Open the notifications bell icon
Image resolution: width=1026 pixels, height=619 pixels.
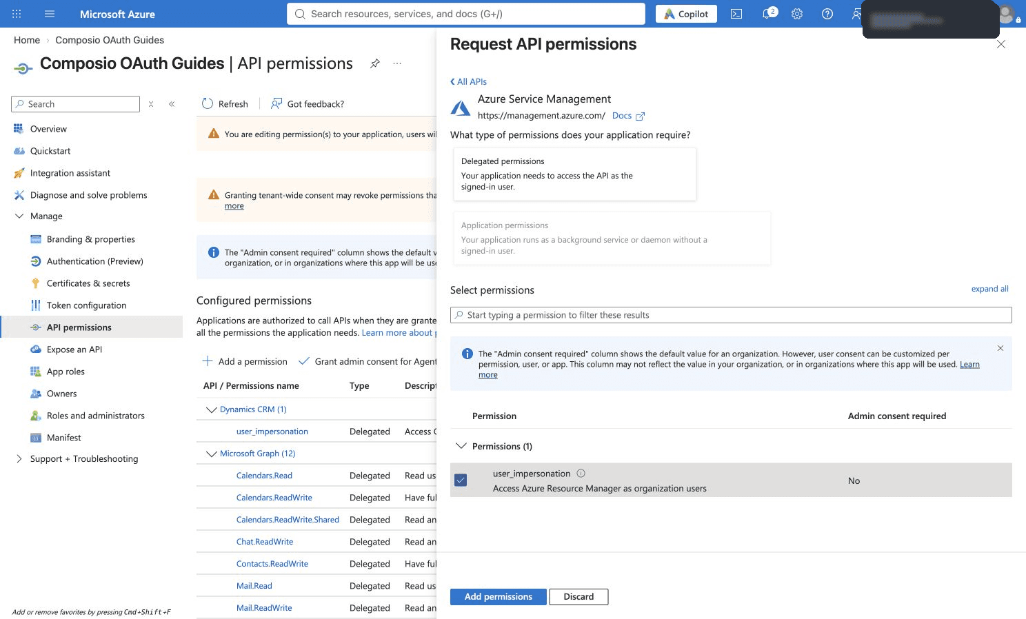pyautogui.click(x=767, y=14)
